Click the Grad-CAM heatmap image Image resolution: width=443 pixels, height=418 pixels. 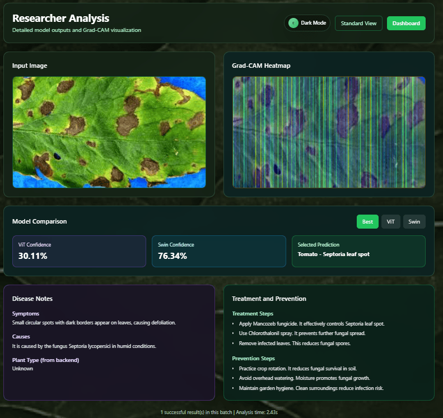click(329, 132)
